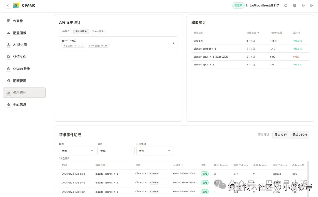
Task: Click the events table vertical scrollbar
Action: click(308, 179)
